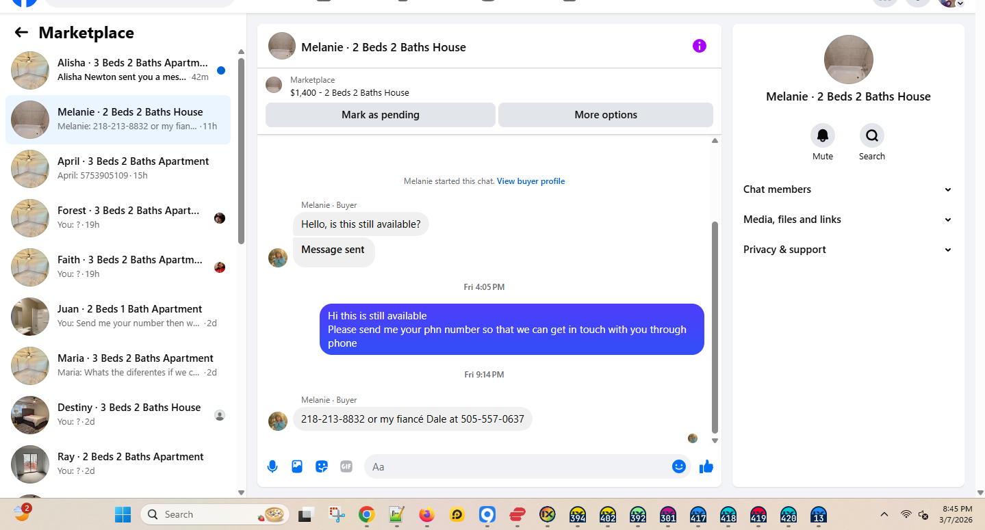Image resolution: width=985 pixels, height=530 pixels.
Task: Open taskbar profile icon labeled 420
Action: (x=789, y=514)
